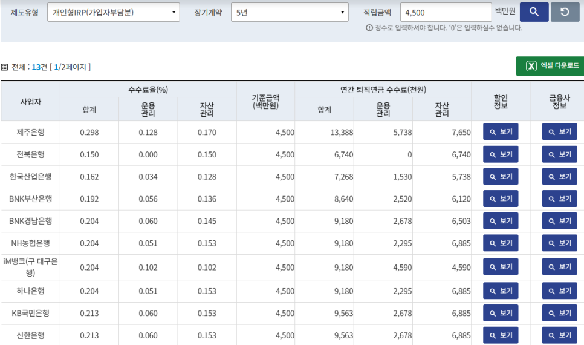Click 전북은행 운용관리 rate 0.000
This screenshot has width=584, height=345.
[x=148, y=154]
